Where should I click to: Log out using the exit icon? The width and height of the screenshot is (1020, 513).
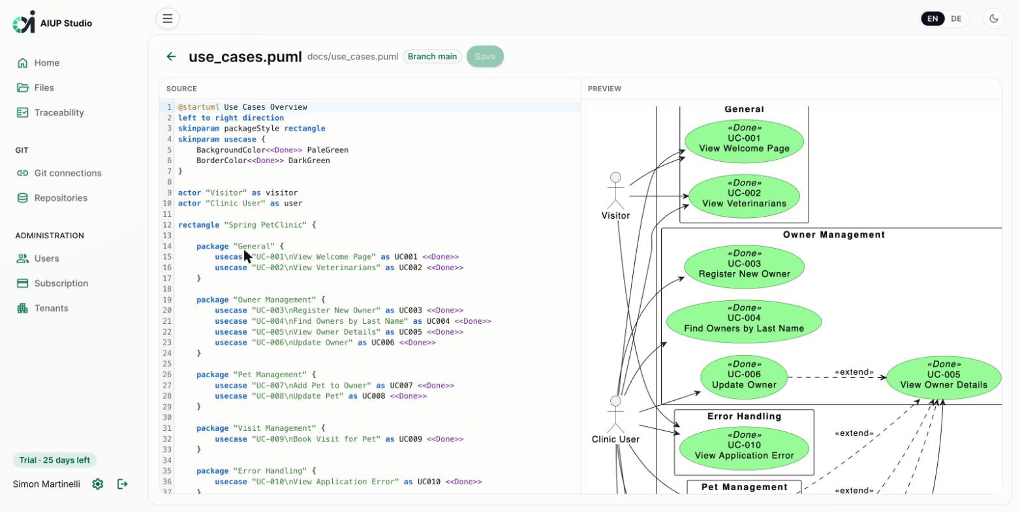[x=122, y=484]
